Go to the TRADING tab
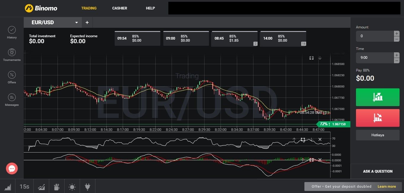This screenshot has width=404, height=193. (89, 8)
